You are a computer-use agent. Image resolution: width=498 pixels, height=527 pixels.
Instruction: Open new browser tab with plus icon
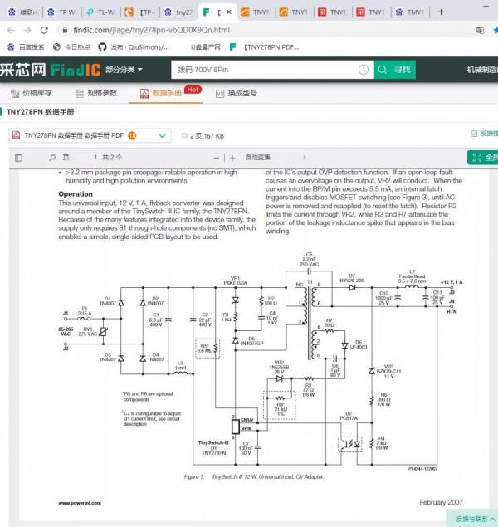point(442,12)
